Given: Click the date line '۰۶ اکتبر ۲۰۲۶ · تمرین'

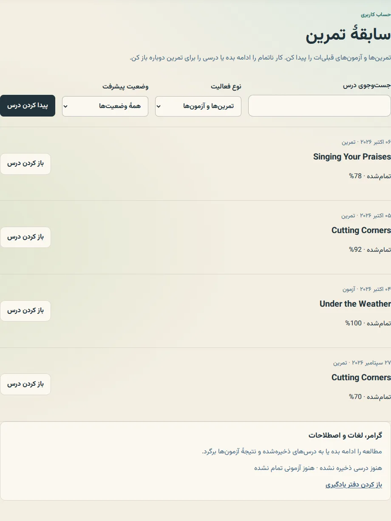Looking at the screenshot, I should click(x=366, y=142).
